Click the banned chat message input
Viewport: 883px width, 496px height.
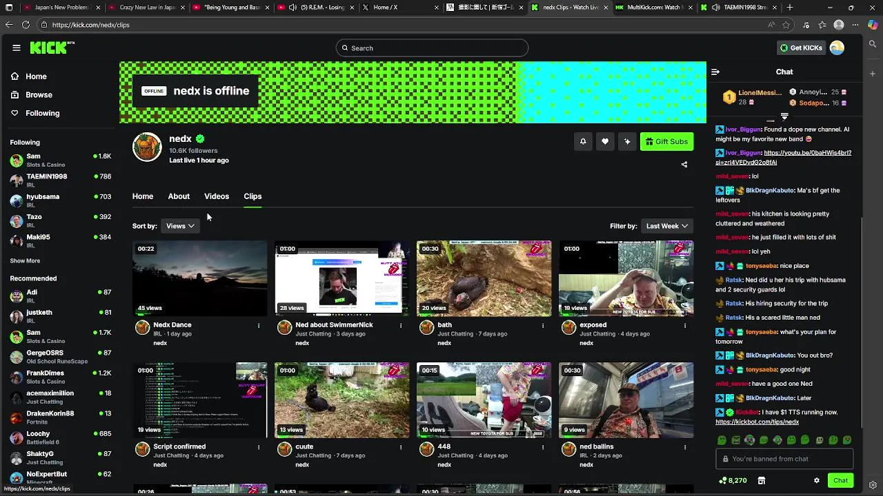784,459
